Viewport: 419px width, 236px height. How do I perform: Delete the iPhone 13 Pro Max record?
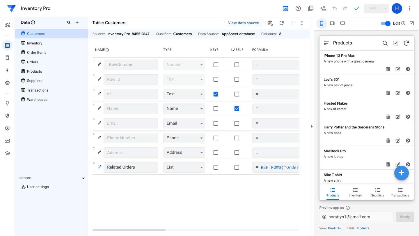(388, 69)
